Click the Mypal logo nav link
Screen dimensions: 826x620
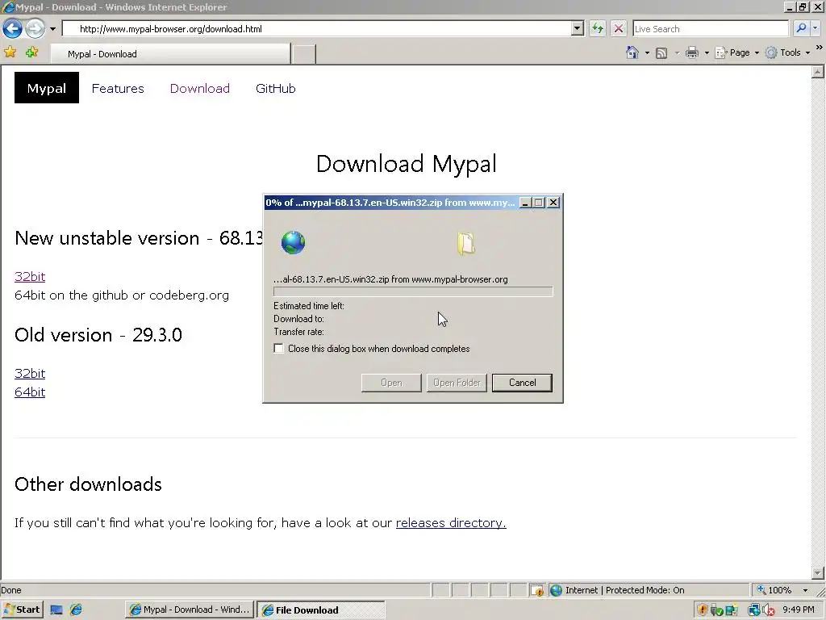tap(46, 88)
